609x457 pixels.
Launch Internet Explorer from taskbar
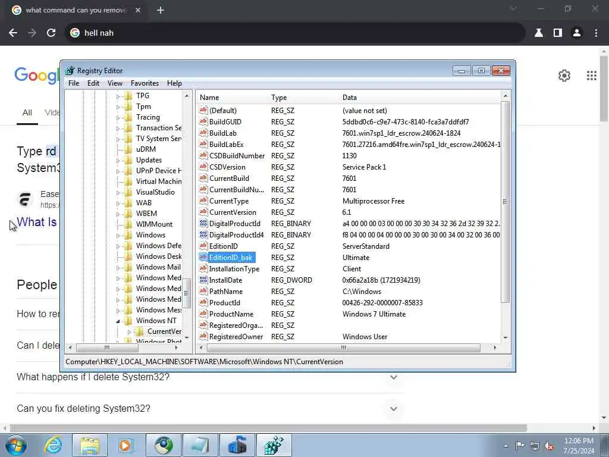53,445
